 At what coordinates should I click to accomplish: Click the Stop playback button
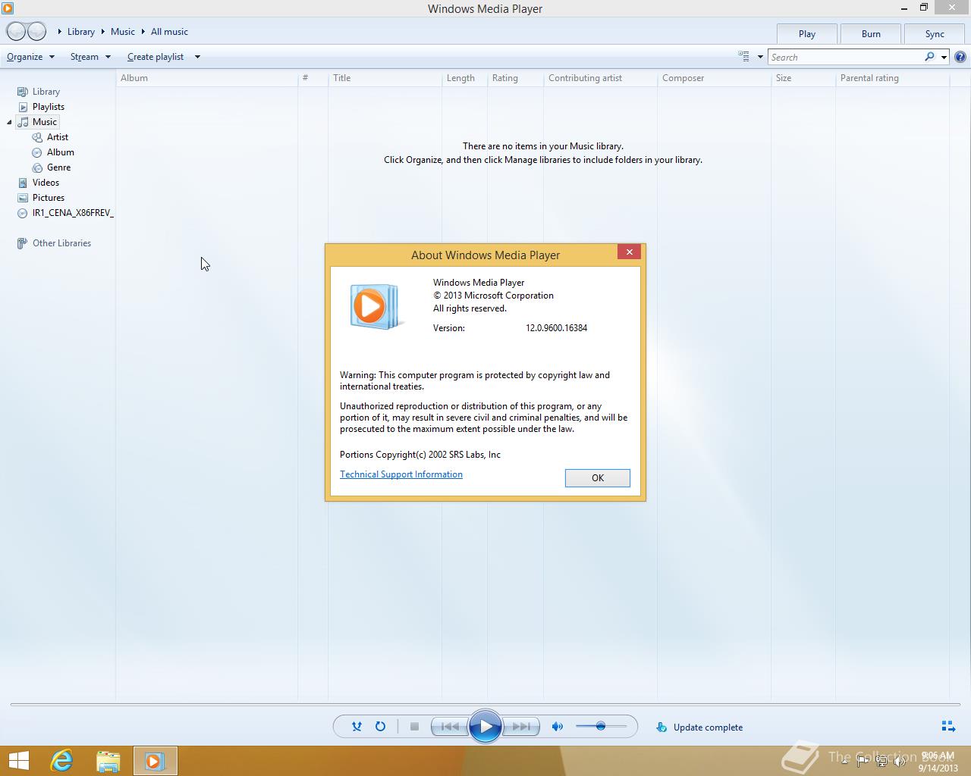click(414, 727)
